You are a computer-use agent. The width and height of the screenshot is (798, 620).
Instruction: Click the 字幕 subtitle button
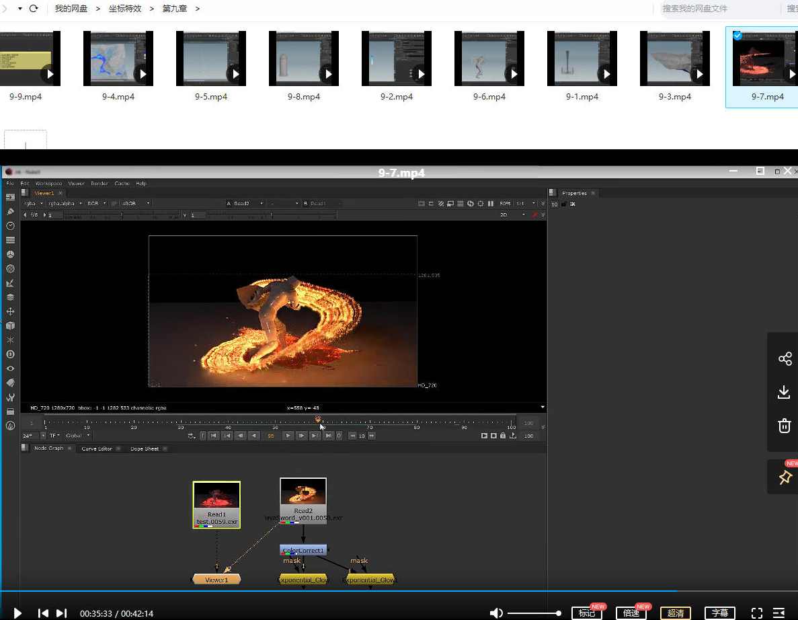[x=719, y=613]
